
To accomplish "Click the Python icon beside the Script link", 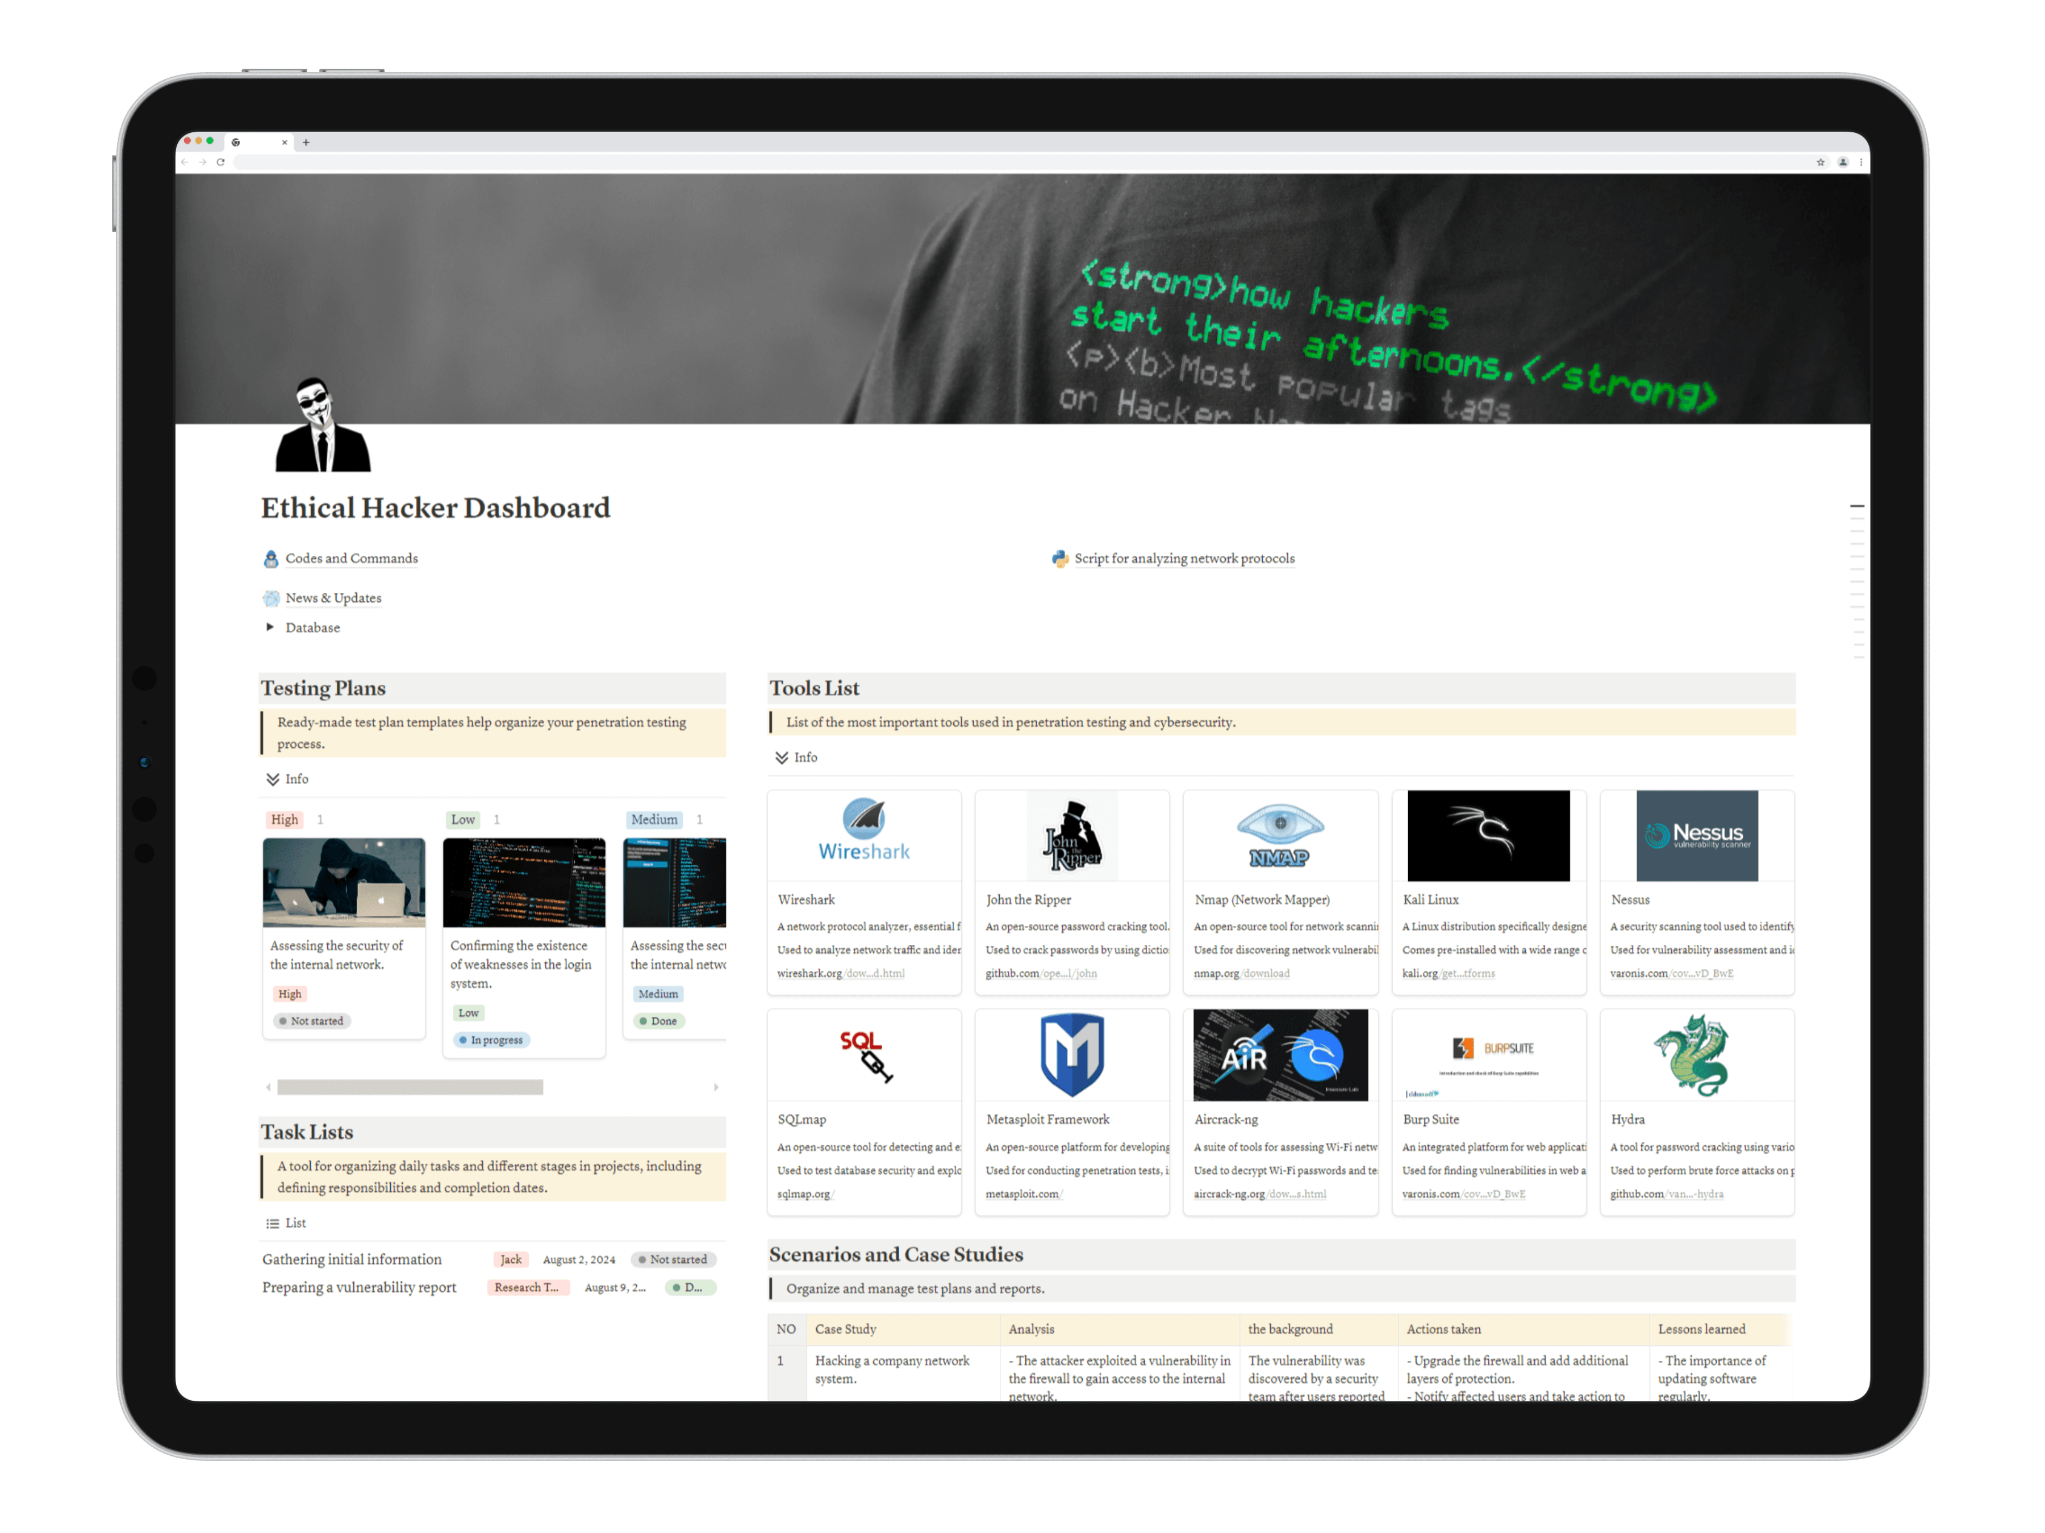I will [1059, 558].
